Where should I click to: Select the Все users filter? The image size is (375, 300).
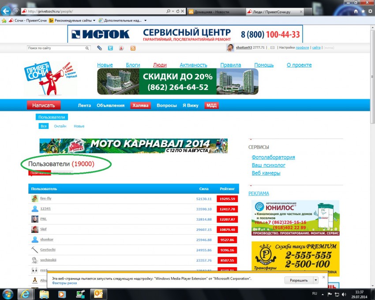(x=43, y=126)
